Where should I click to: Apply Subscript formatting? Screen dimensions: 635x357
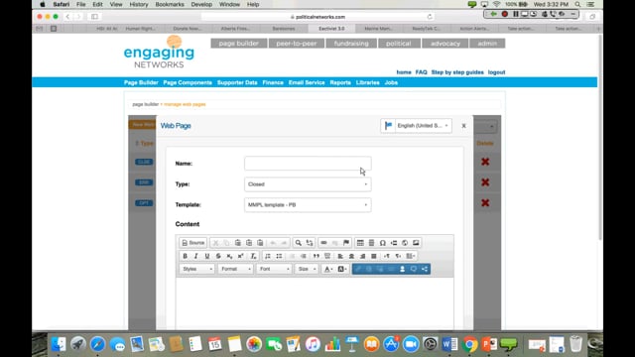tap(229, 256)
